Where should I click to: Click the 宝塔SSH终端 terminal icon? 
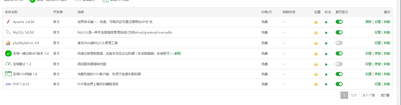[x=8, y=74]
